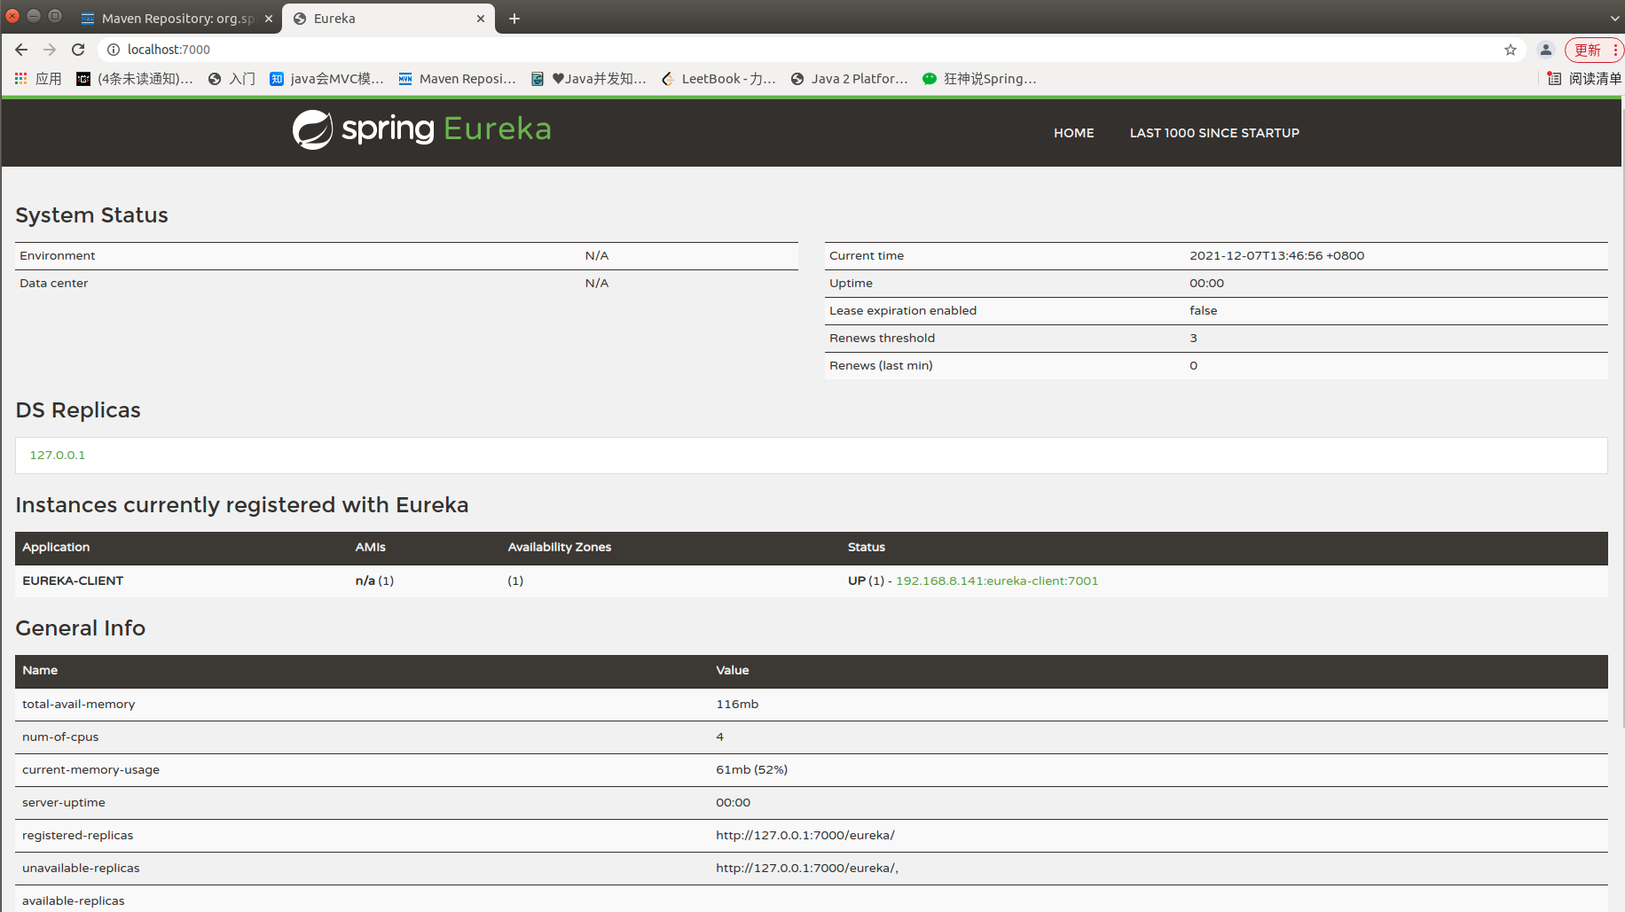Click the Current time value 2021-12-07T13:46:56
Screen dimensions: 1625x912
pos(1277,255)
